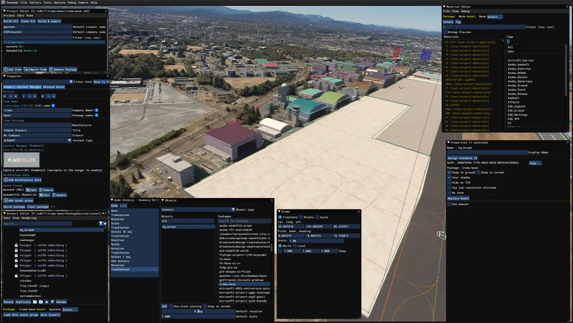Viewport: 573px width, 323px height.
Task: Enable the Hide on TIN checkbox
Action: 449,183
